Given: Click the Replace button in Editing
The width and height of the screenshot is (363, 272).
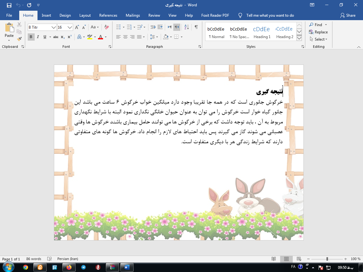Looking at the screenshot, I should tap(318, 32).
